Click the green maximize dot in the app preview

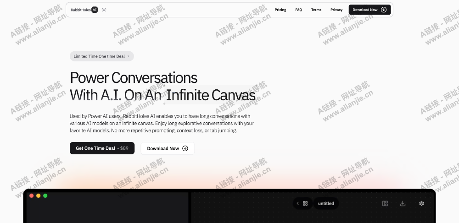tap(45, 196)
